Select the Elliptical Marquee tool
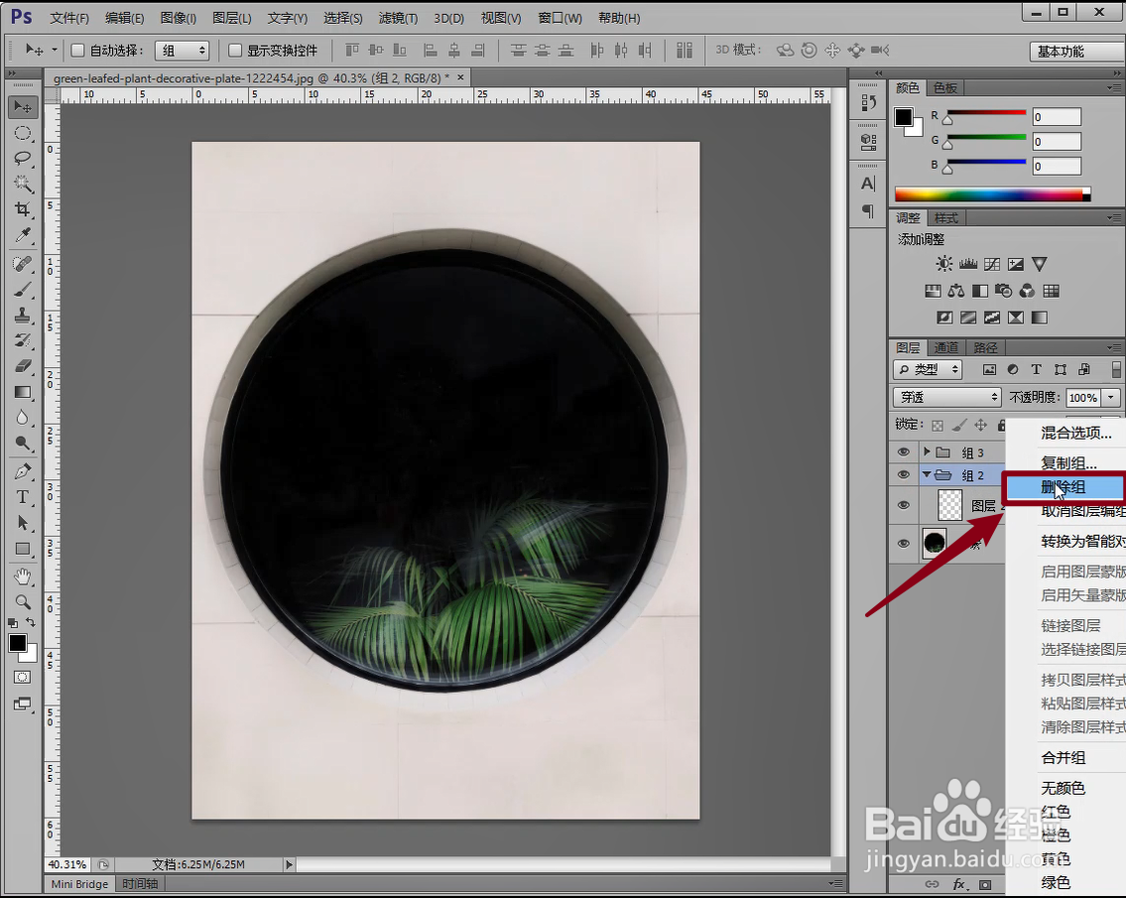1126x898 pixels. click(x=22, y=133)
